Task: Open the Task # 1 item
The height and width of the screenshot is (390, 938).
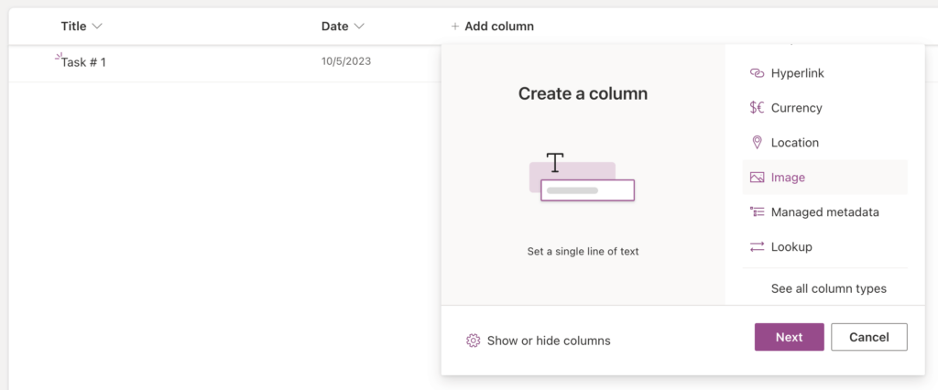Action: pos(83,61)
